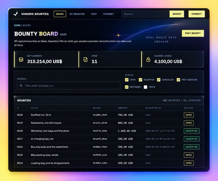Click the Connect wallet button
218x181 pixels.
[197, 14]
